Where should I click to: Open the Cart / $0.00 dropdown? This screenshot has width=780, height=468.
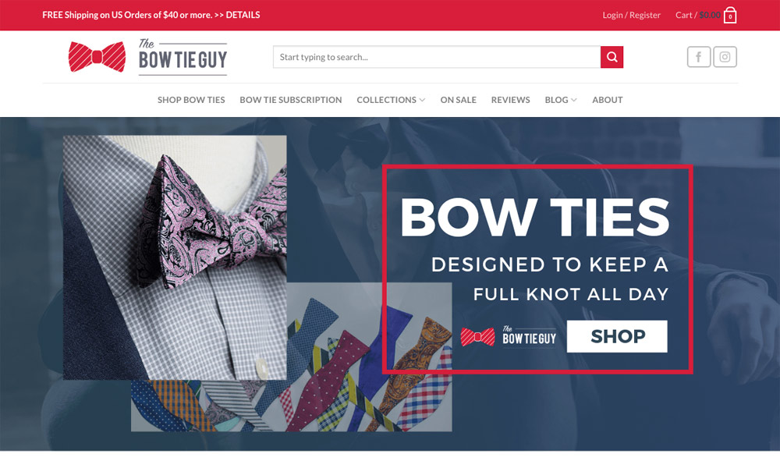tap(698, 15)
